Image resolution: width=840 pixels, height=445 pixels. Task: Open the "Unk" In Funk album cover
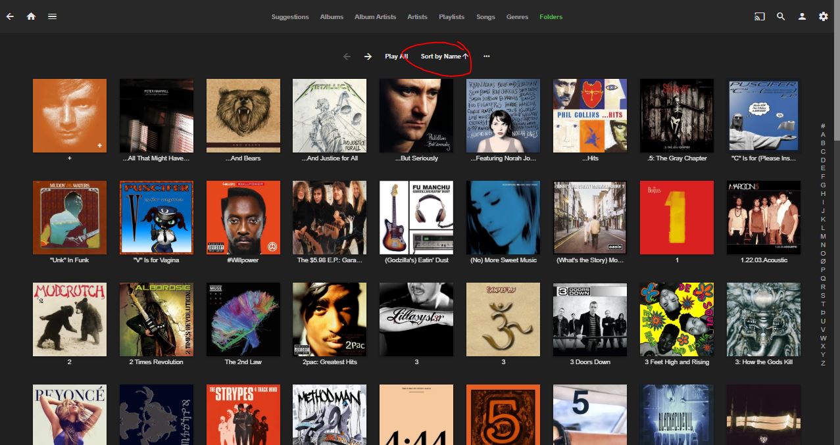point(70,218)
